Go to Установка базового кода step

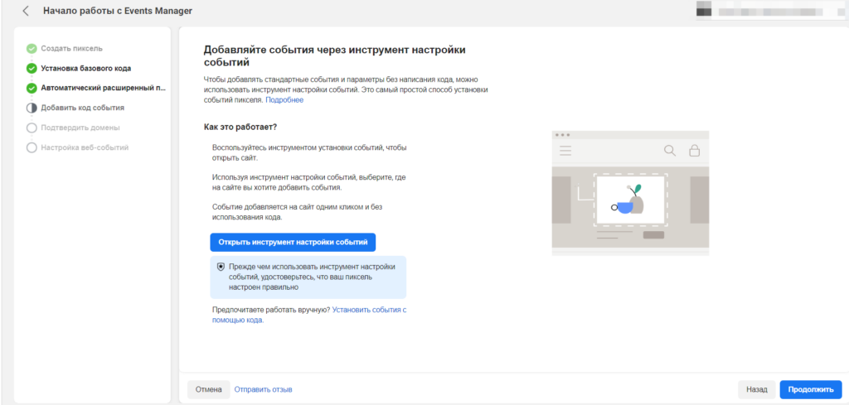[x=86, y=68]
